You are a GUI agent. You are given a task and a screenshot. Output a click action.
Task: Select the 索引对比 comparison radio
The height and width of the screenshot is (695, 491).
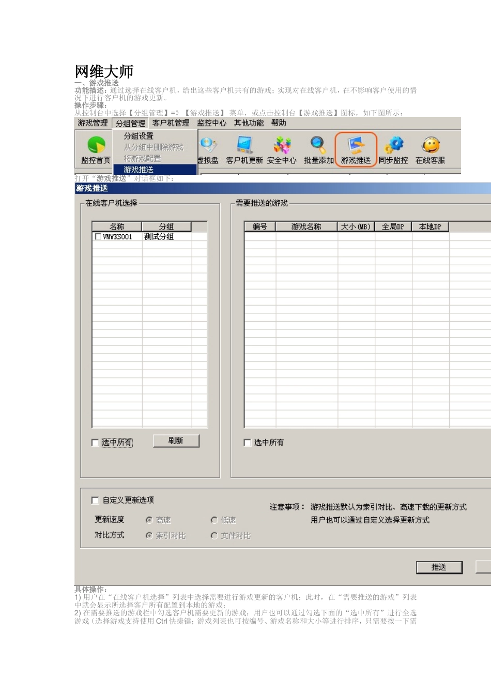[x=149, y=536]
